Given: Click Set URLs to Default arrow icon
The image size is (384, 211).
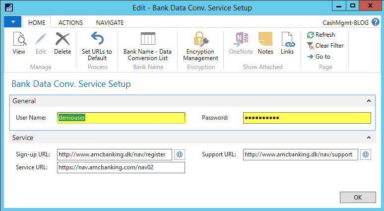Looking at the screenshot, I should [x=97, y=38].
